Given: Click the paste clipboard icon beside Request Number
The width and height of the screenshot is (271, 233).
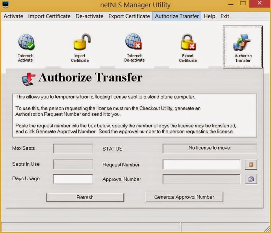Looking at the screenshot, I should [x=251, y=164].
